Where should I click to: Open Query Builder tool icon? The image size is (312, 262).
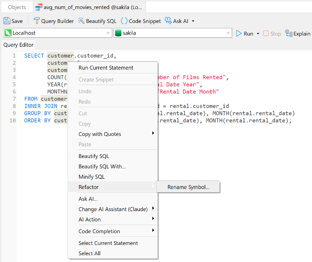(x=37, y=21)
